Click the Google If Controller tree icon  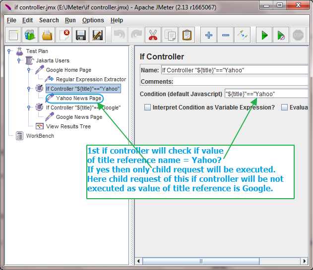tap(39, 108)
